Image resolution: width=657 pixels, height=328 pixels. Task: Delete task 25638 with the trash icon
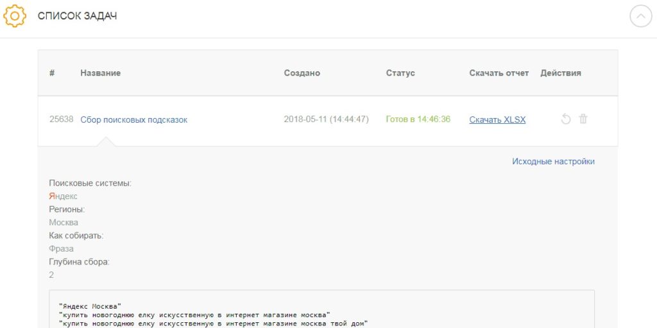583,119
